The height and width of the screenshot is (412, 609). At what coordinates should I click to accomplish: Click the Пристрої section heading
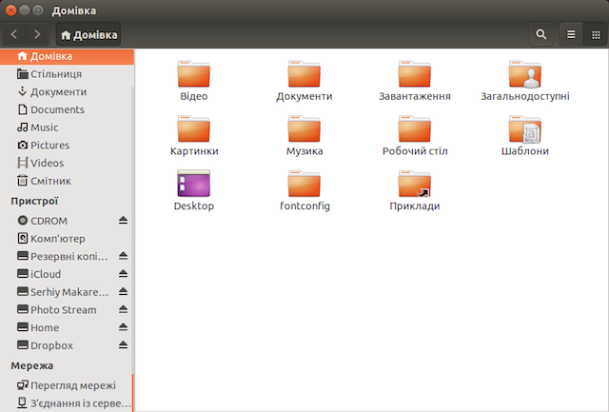pyautogui.click(x=34, y=201)
